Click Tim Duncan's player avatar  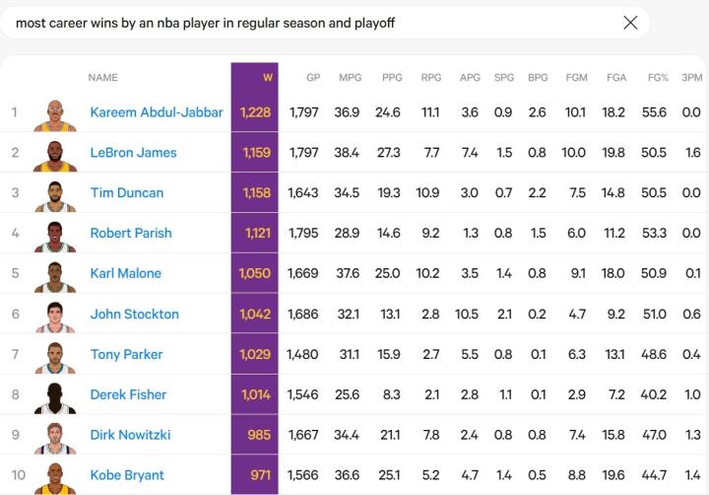[x=54, y=194]
